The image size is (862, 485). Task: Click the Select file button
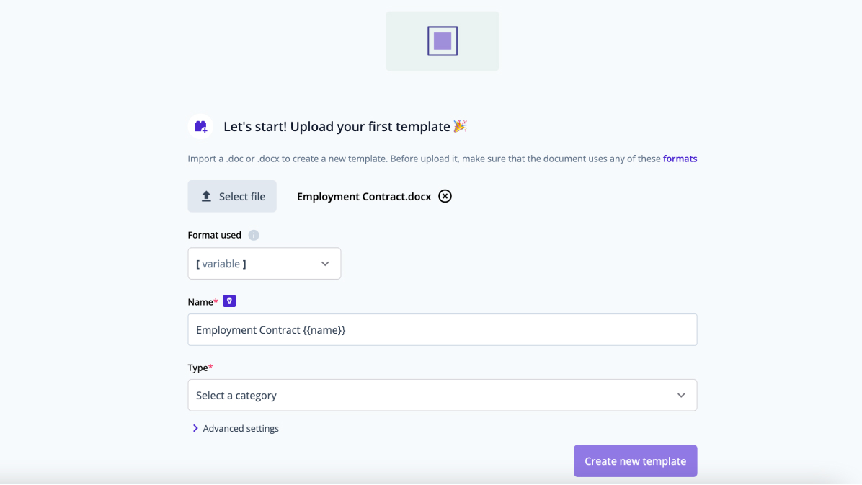coord(232,196)
